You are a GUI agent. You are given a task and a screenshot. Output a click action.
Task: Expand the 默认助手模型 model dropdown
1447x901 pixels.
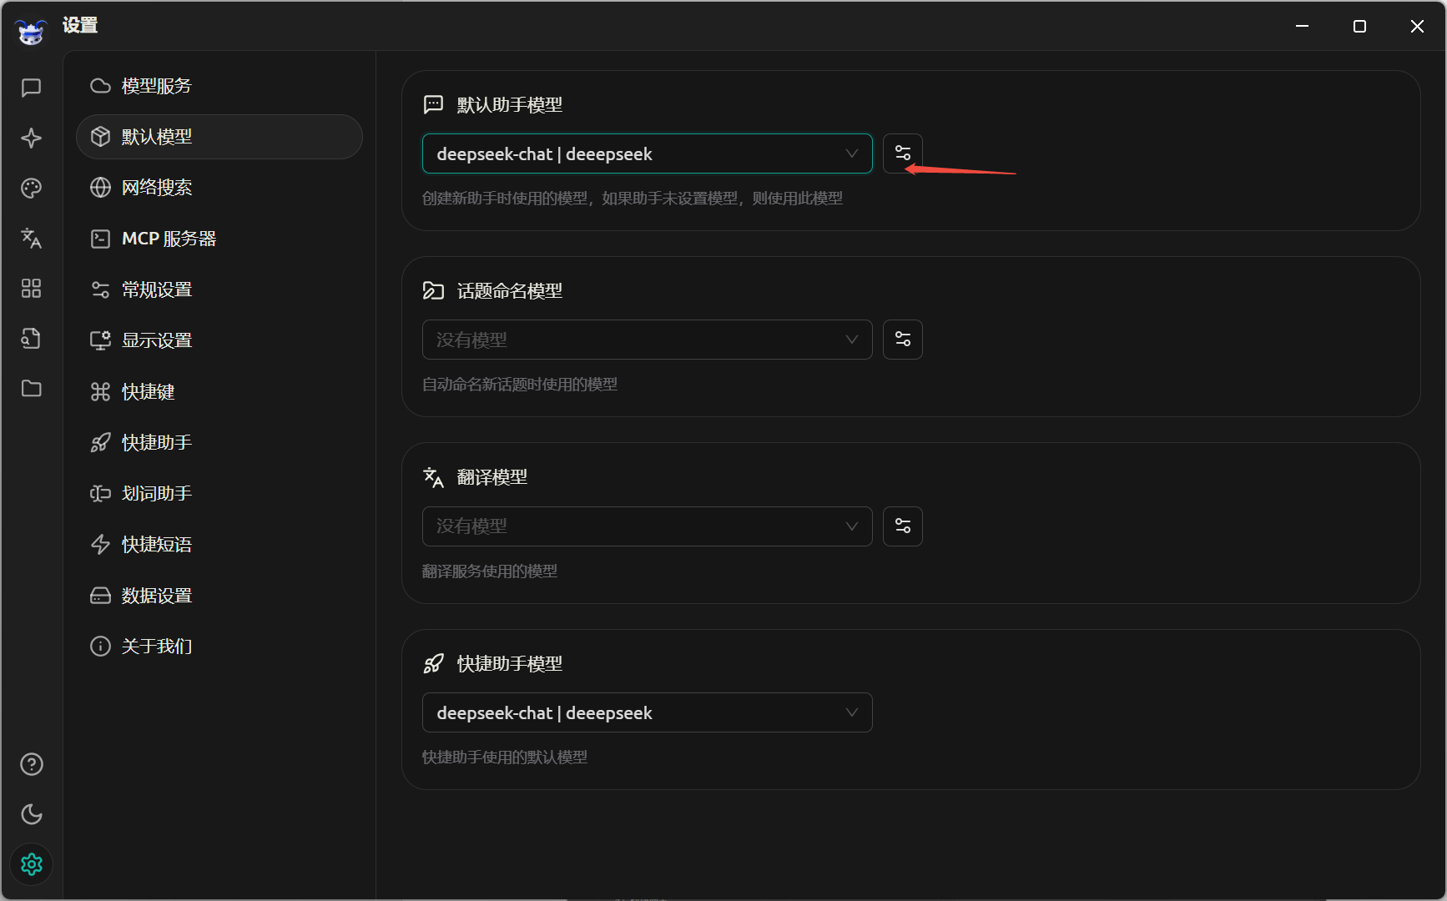pyautogui.click(x=648, y=154)
